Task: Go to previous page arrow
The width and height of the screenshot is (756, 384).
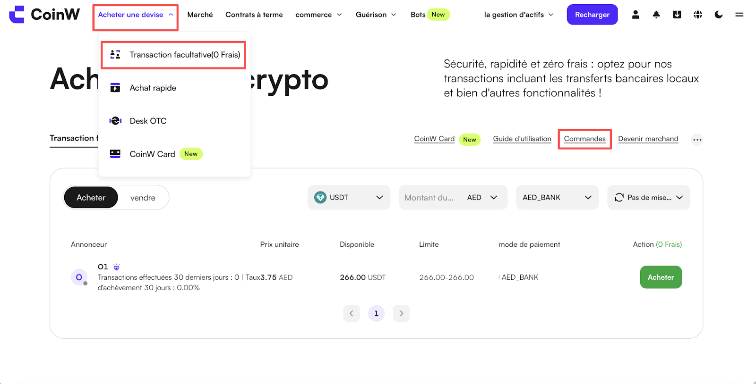Action: tap(352, 313)
